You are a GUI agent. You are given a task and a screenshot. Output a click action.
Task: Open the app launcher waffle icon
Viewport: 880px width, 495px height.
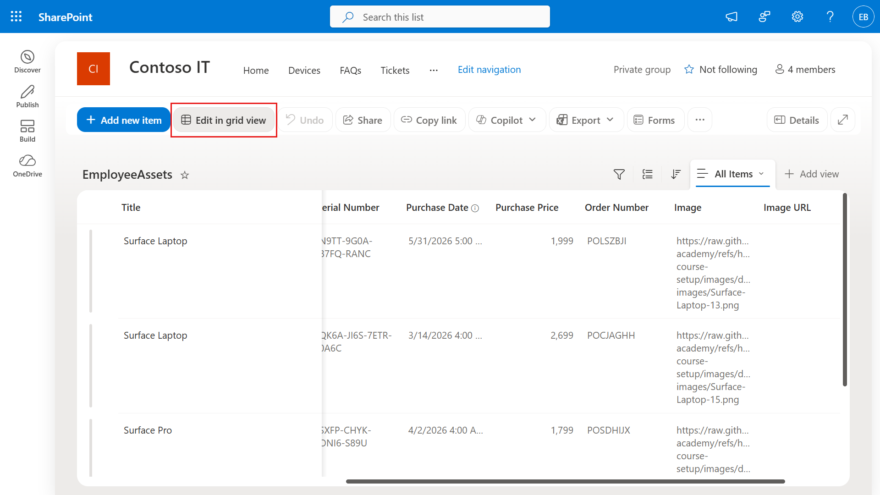(16, 17)
